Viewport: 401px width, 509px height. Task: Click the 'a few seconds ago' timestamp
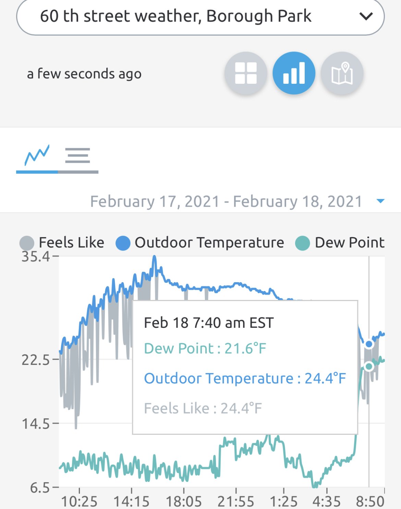click(84, 74)
